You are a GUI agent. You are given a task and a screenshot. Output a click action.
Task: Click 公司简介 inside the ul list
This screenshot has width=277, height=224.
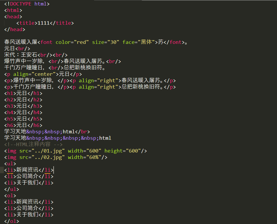tap(27, 176)
